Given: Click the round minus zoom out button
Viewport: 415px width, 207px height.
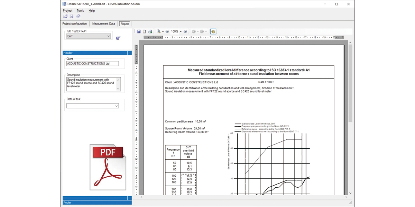Looking at the screenshot, I should (x=167, y=31).
